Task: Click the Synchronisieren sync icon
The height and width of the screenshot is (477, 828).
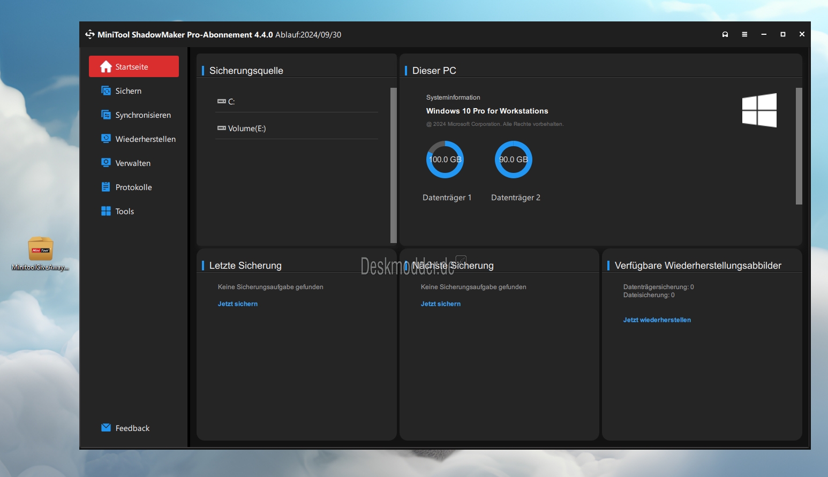Action: click(x=106, y=115)
